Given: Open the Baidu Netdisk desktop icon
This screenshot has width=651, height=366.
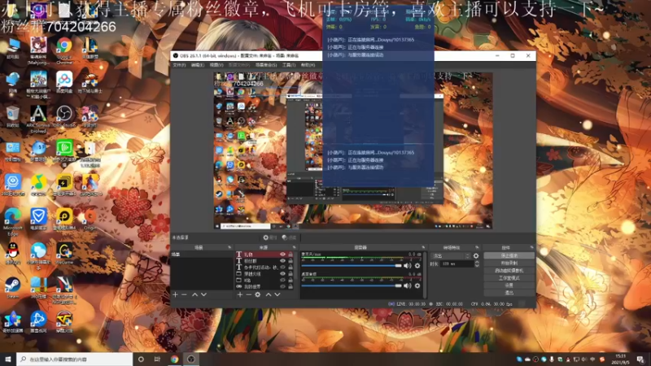Looking at the screenshot, I should (64, 82).
